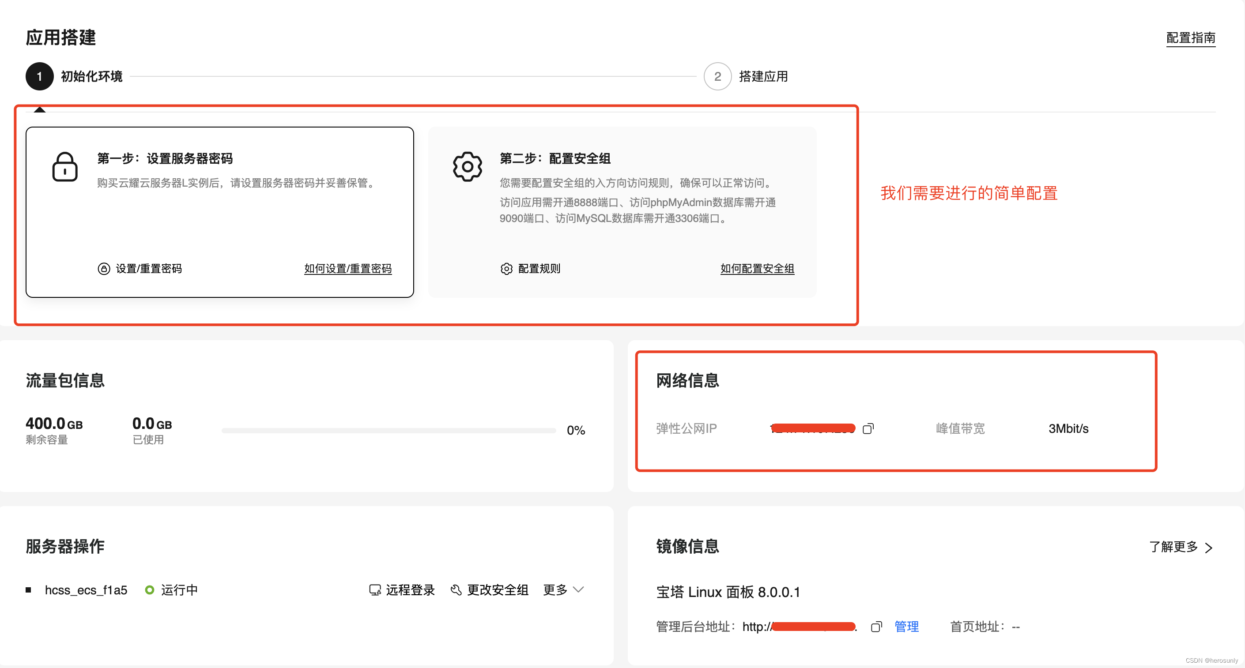Copy the management backend address

[x=876, y=627]
